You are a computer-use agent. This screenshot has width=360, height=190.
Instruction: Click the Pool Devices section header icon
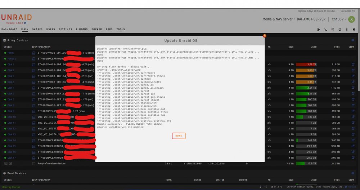point(4,173)
